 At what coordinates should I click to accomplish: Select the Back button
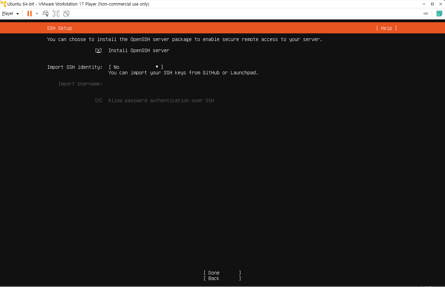tap(222, 278)
